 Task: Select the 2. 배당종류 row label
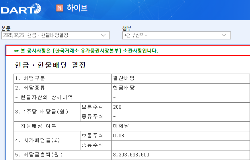30,88
